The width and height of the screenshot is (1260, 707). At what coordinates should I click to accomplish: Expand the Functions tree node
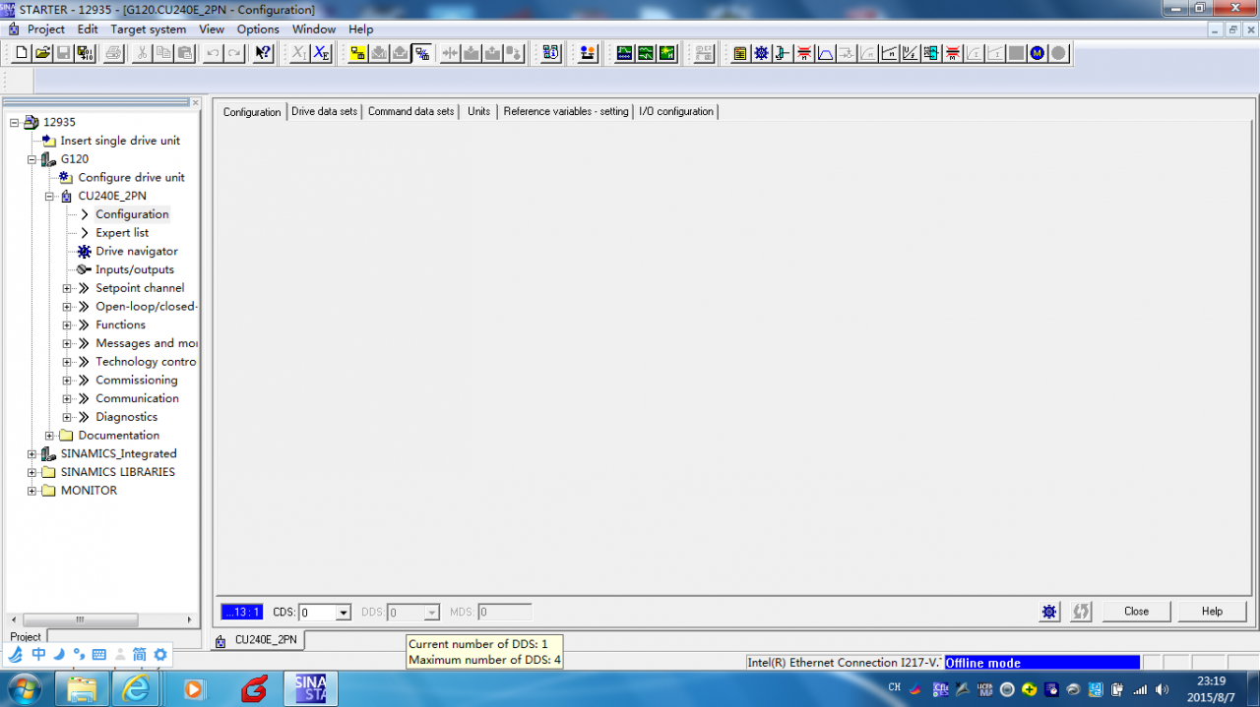(68, 324)
